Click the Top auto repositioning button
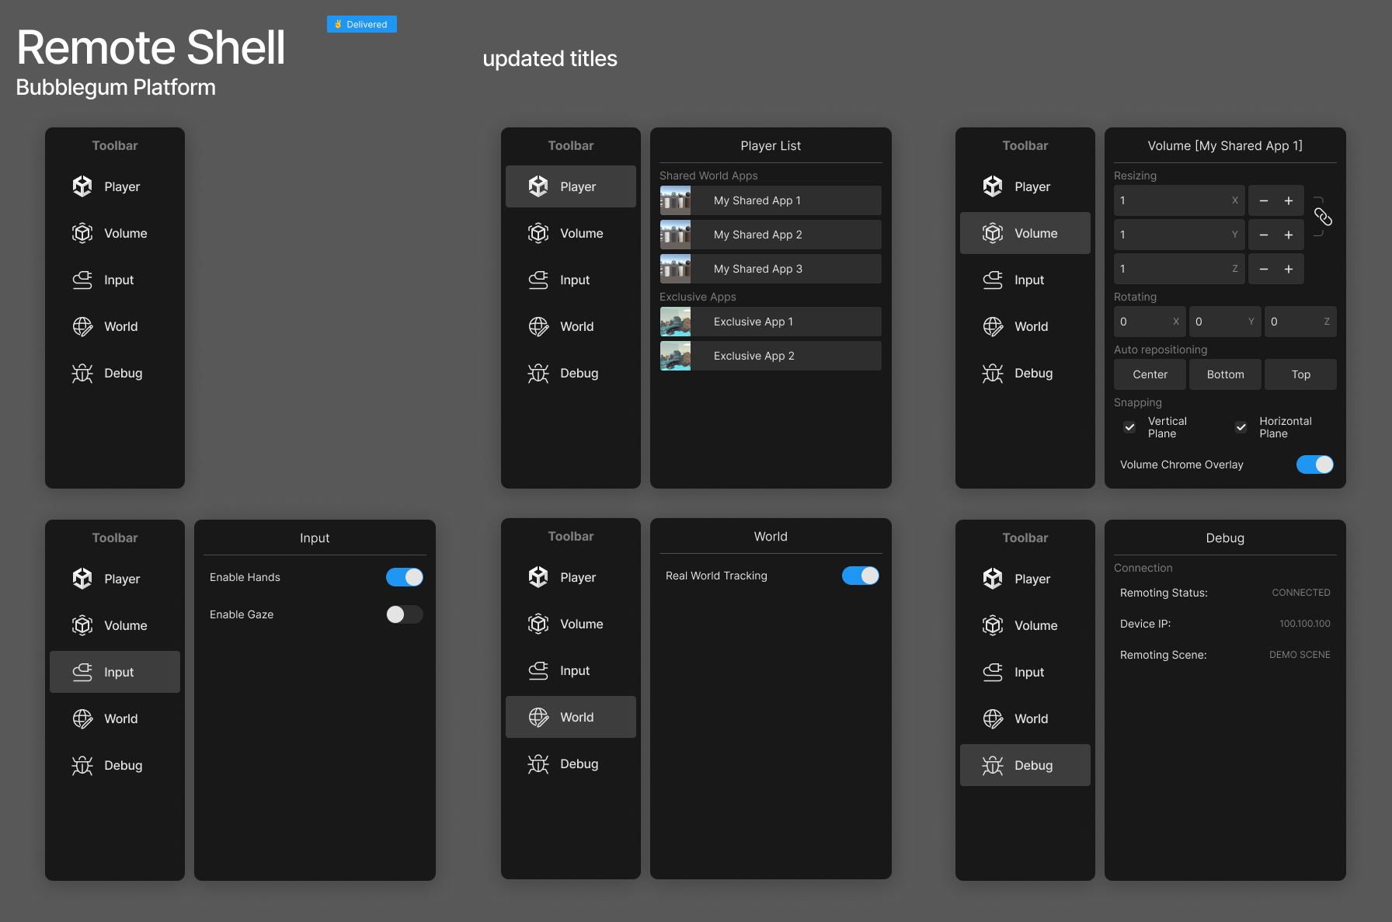This screenshot has height=922, width=1392. click(1300, 374)
